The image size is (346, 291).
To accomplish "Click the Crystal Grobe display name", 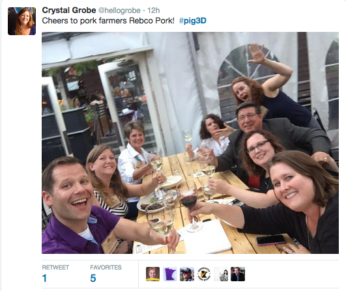I will tap(69, 10).
